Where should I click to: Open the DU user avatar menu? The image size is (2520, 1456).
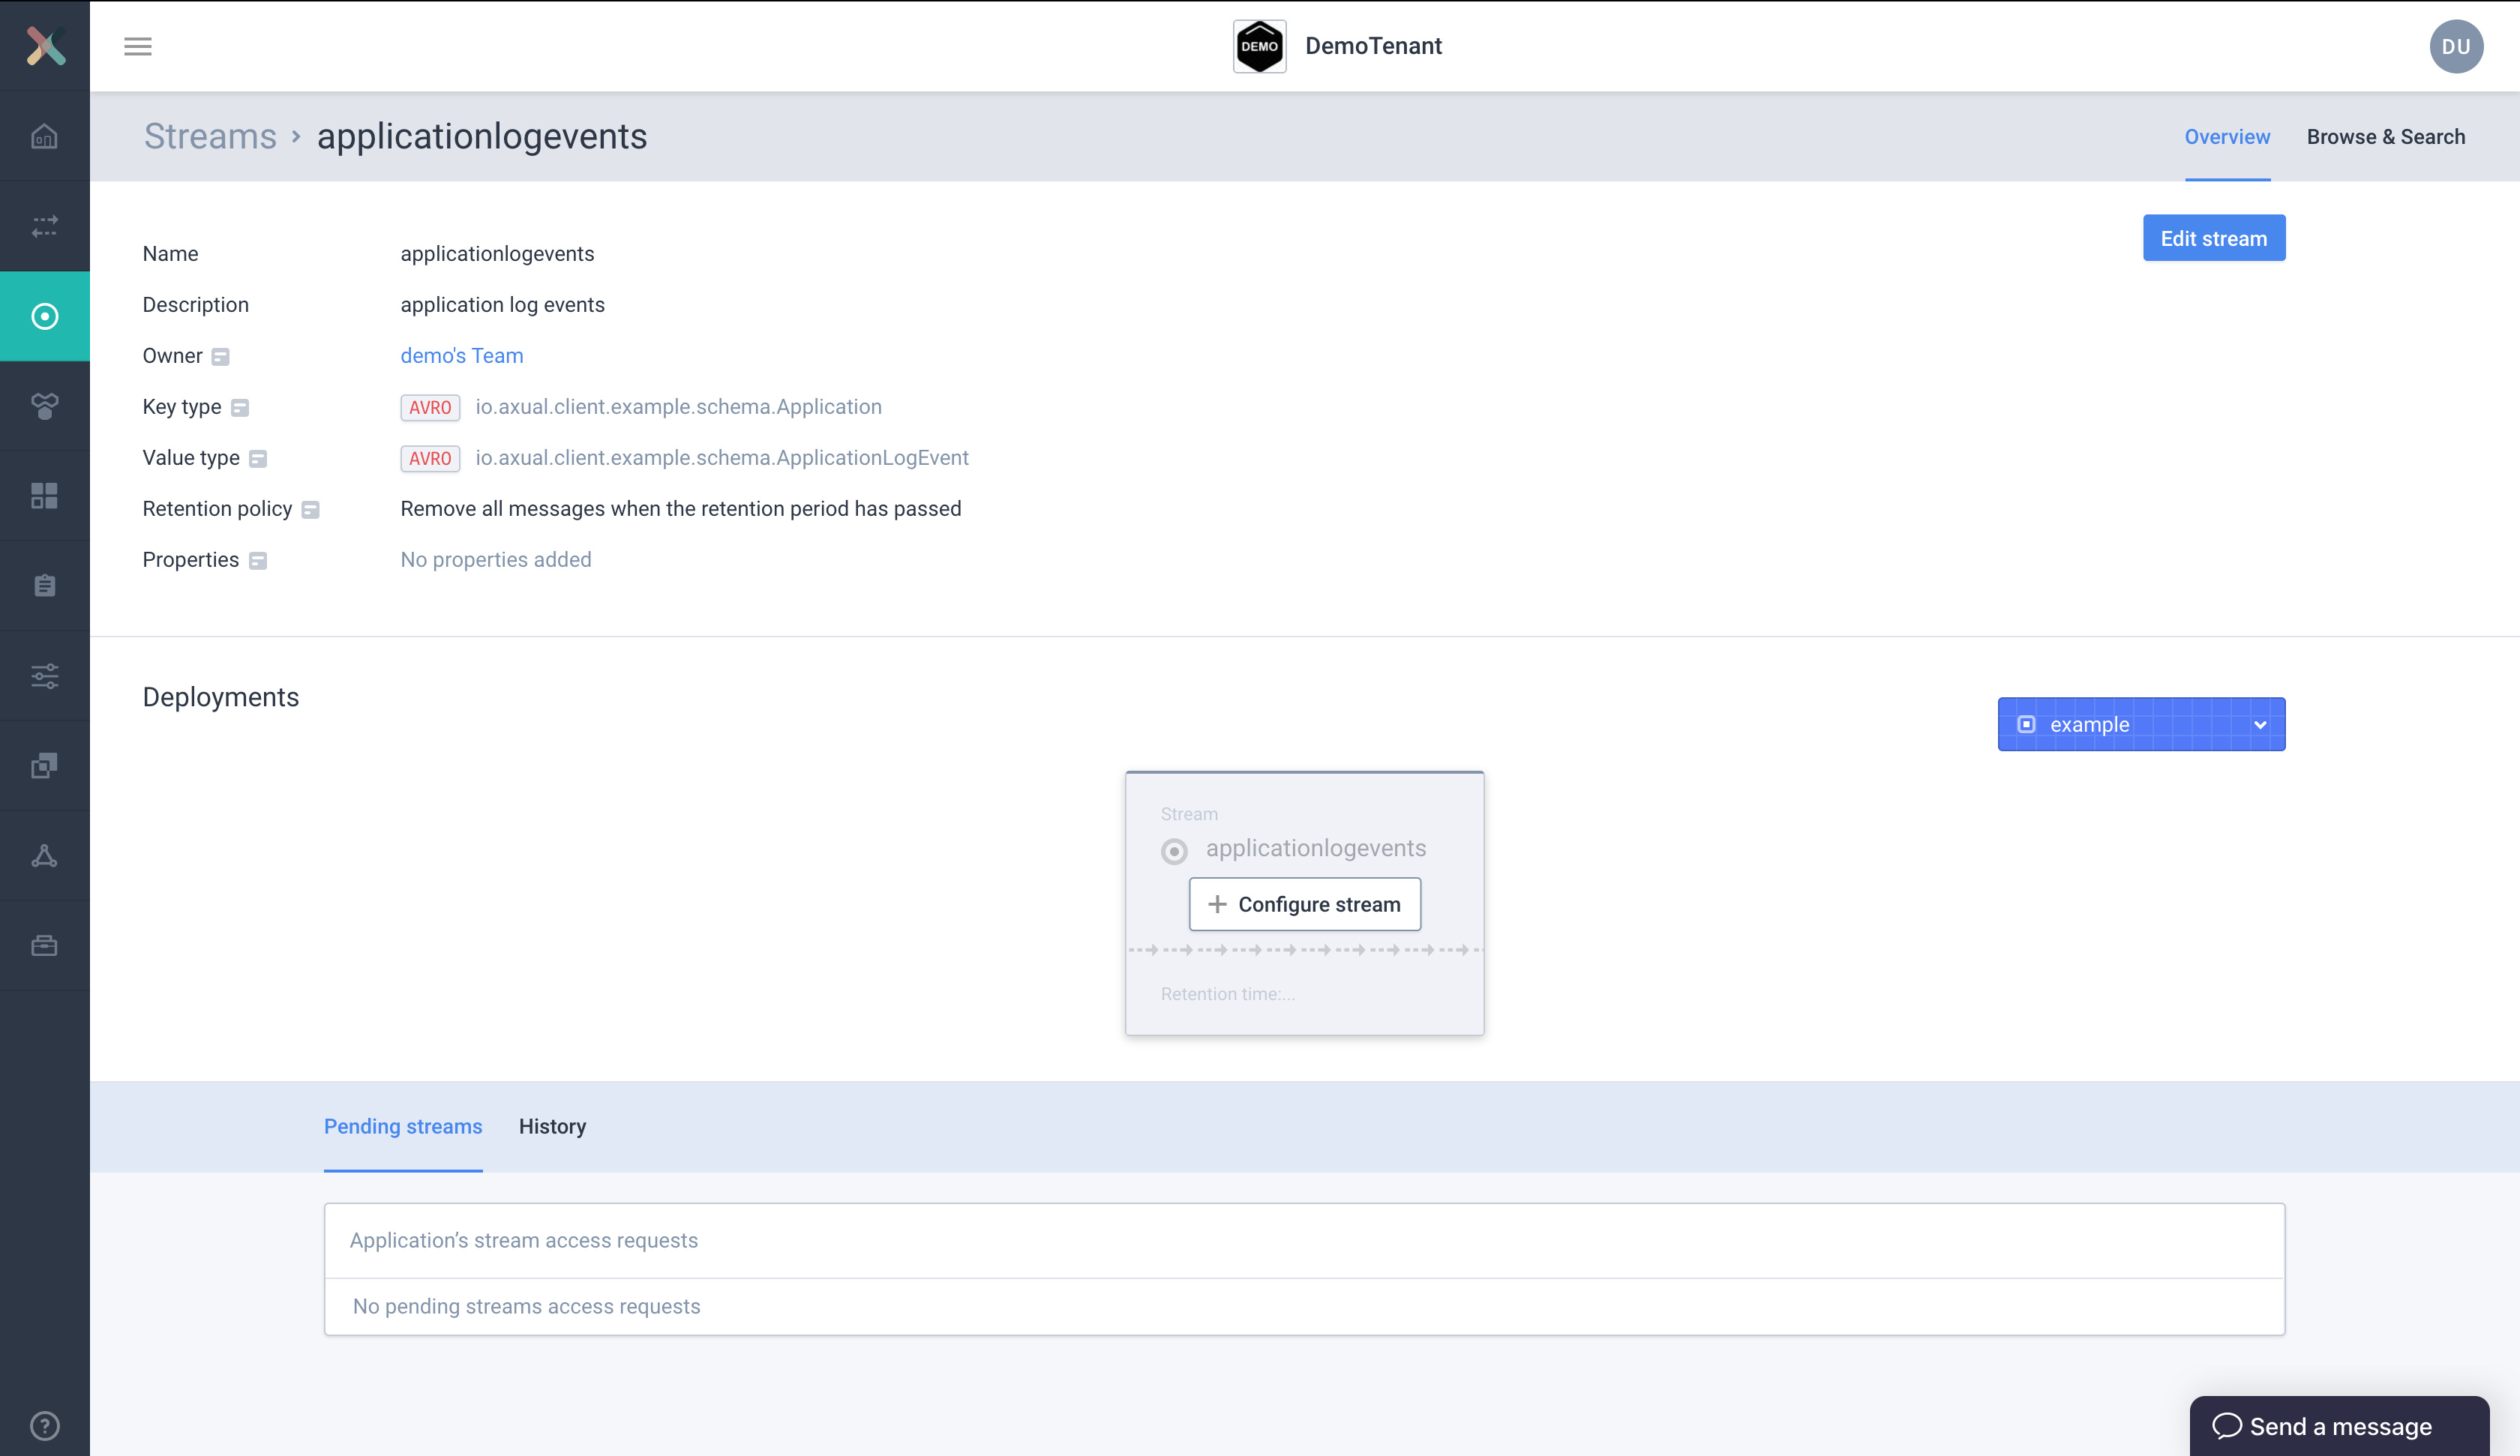2456,46
